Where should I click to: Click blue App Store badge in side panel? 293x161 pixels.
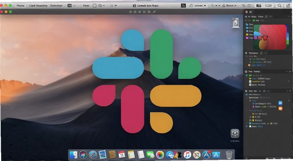[x=280, y=103]
